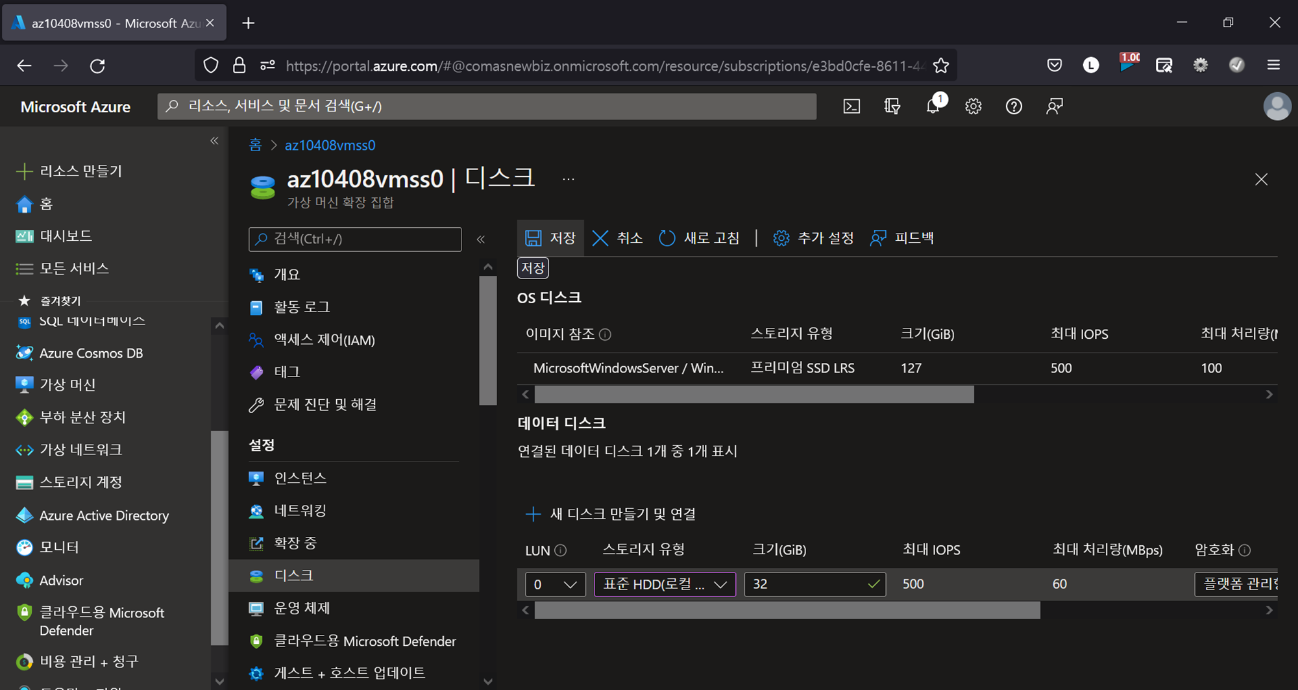Click the 리소스 만들기 plus icon
This screenshot has height=690, width=1298.
pos(24,171)
